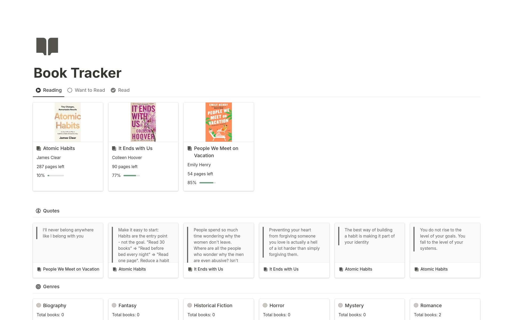Click the Reading play icon
Image resolution: width=513 pixels, height=320 pixels.
(x=38, y=90)
